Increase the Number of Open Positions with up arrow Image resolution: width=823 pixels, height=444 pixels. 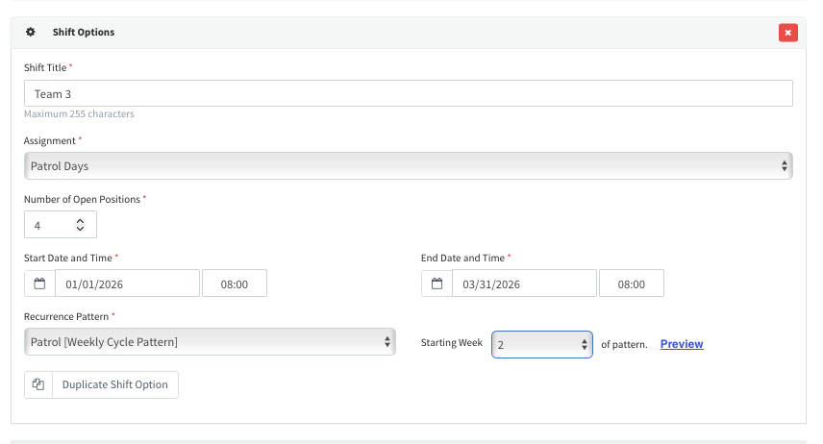(x=81, y=221)
